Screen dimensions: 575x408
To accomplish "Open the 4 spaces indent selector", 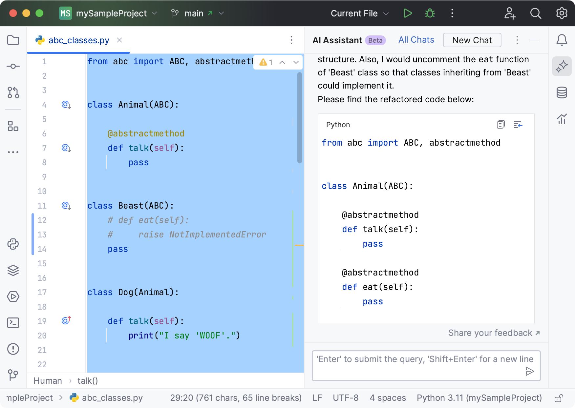I will click(388, 398).
